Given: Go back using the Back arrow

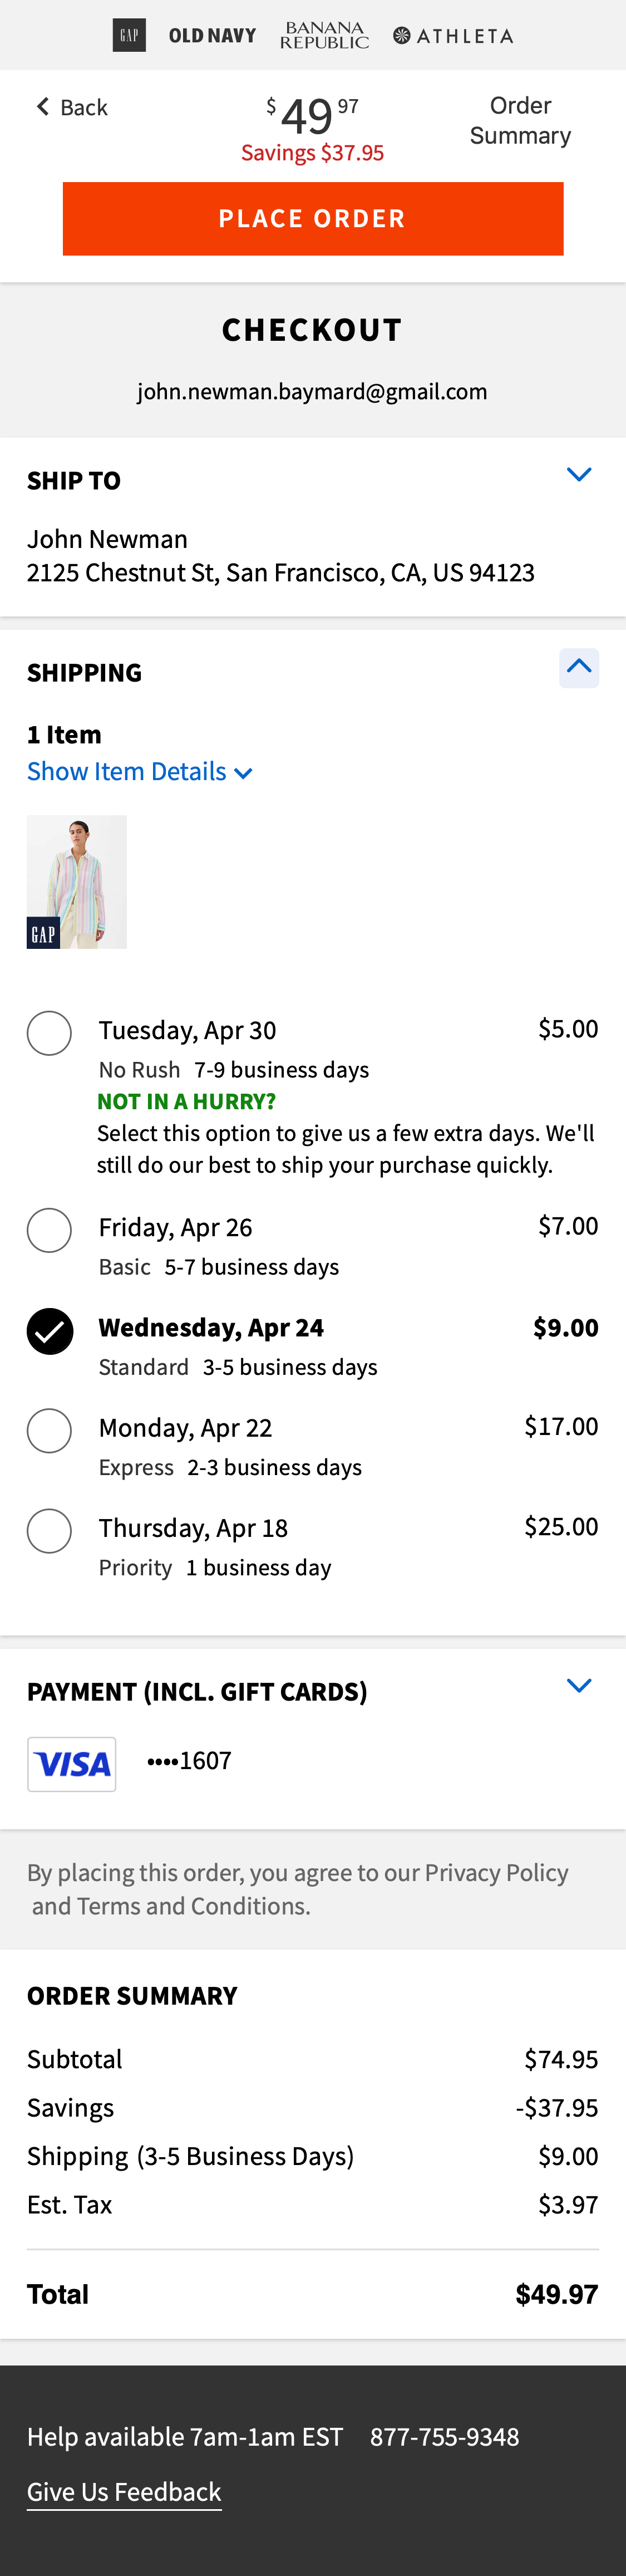Looking at the screenshot, I should pos(71,107).
